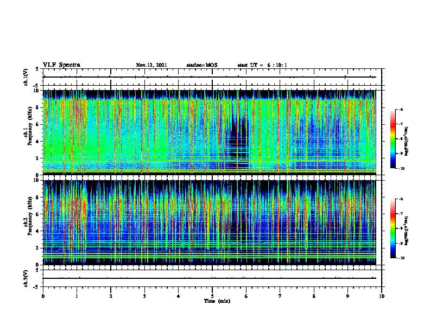Select the "Nov.12, 2021" date text
Image resolution: width=430 pixels, height=332 pixels.
click(151, 65)
